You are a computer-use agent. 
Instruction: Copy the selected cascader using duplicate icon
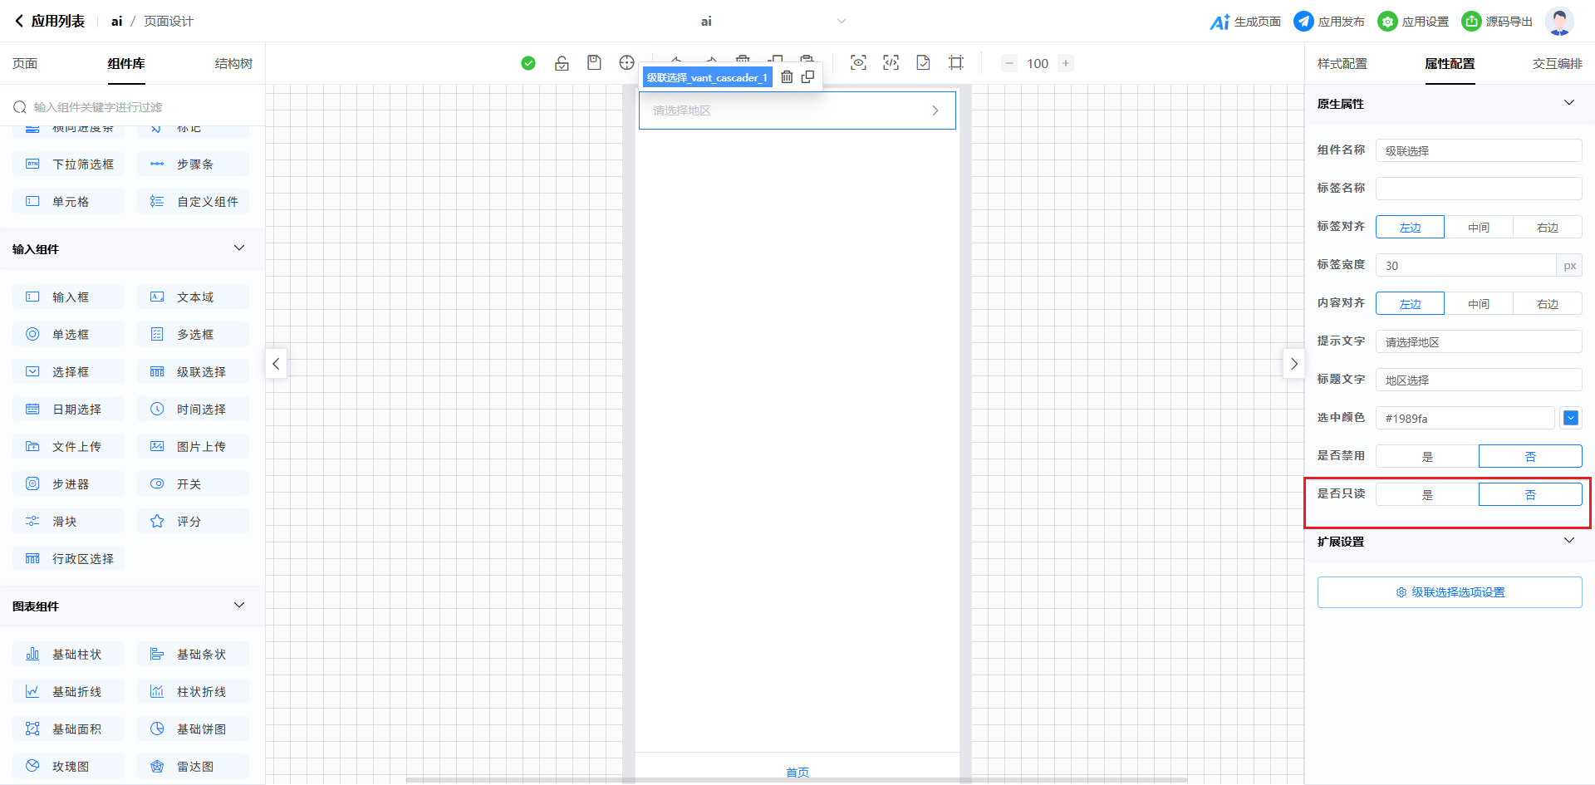(807, 77)
